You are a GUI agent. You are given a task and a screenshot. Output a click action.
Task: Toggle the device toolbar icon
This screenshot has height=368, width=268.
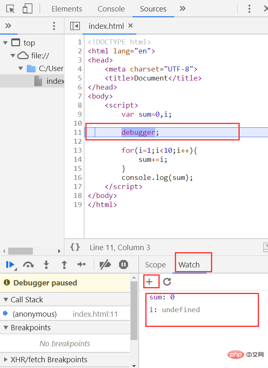coord(27,9)
